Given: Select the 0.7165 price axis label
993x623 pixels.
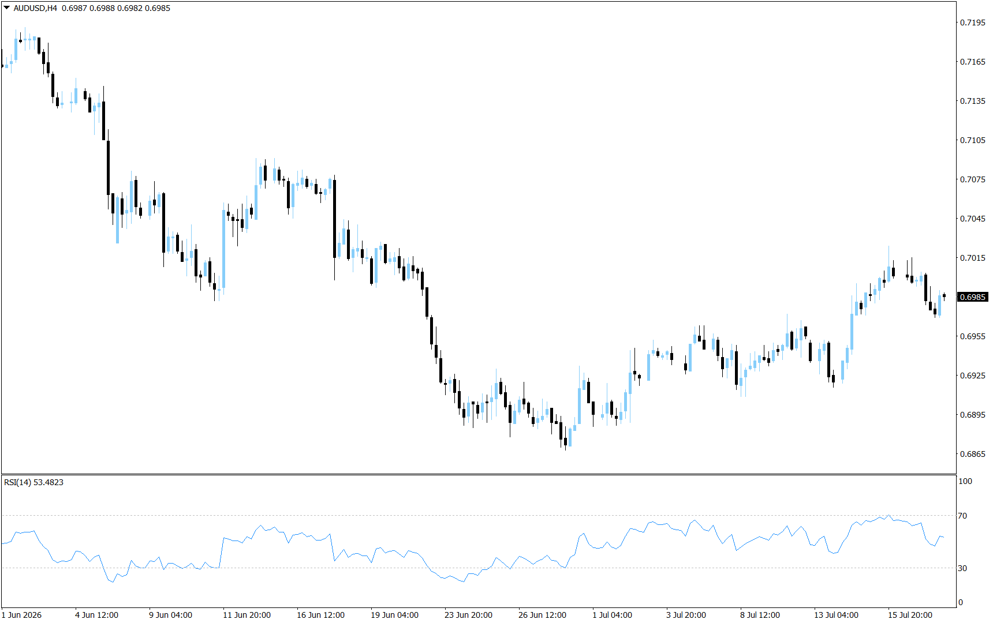Looking at the screenshot, I should (972, 62).
